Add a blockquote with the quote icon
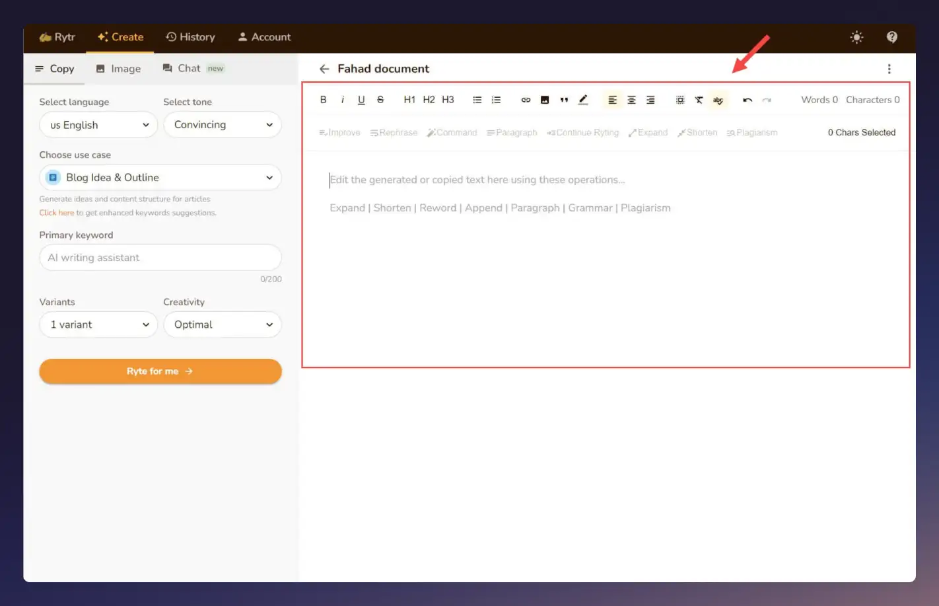 coord(564,99)
